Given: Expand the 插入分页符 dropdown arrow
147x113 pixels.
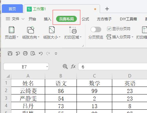Looking at the screenshot, I should pos(132,37).
